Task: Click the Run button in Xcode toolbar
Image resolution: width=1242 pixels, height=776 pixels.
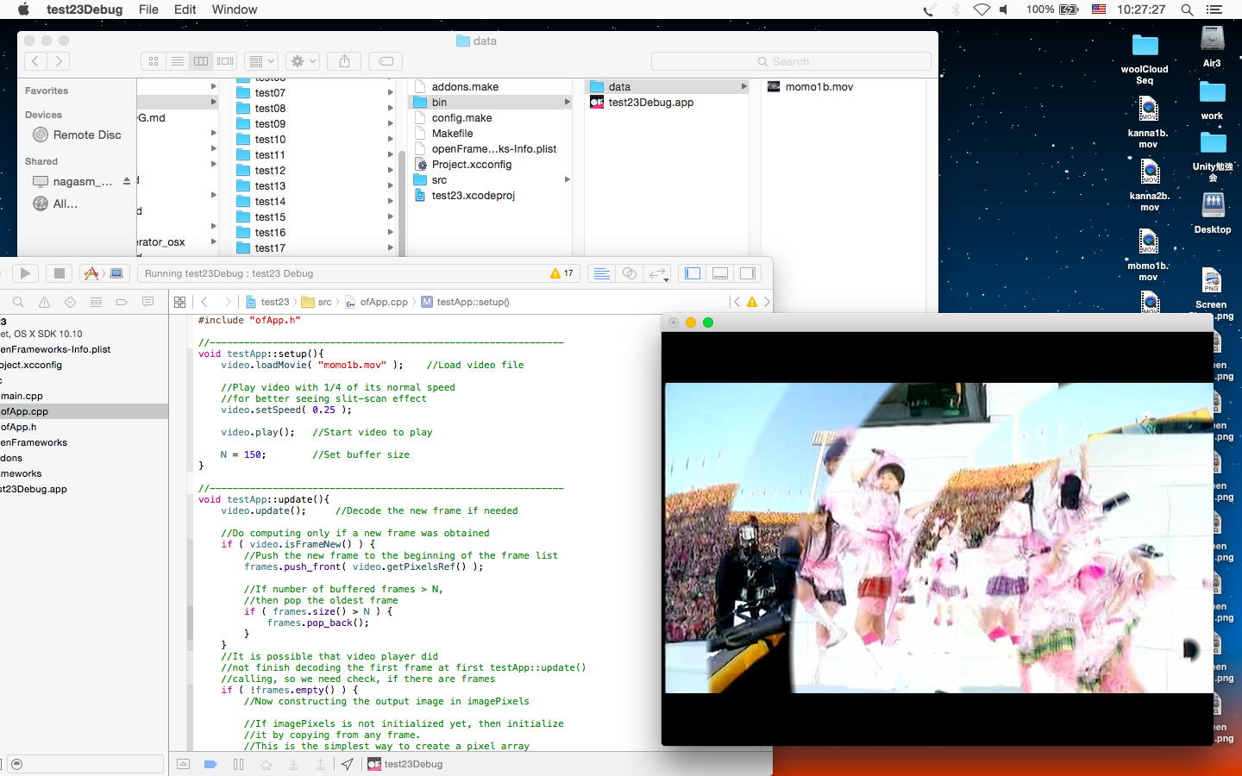Action: [x=25, y=273]
